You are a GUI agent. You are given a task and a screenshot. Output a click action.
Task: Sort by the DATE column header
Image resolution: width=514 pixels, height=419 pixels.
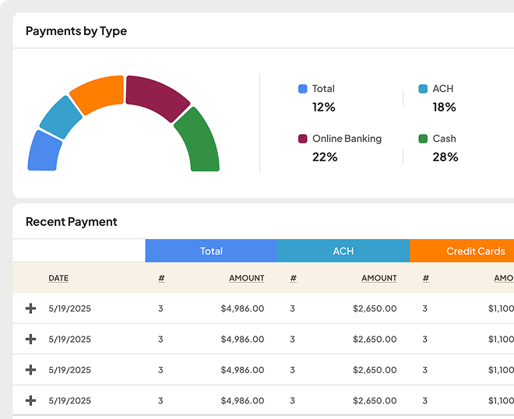pyautogui.click(x=58, y=278)
